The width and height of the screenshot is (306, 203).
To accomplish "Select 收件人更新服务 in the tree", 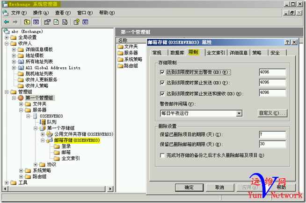I will click(41, 80).
